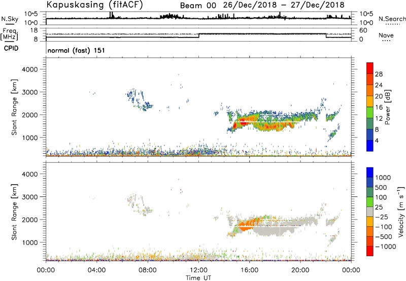Select Velocity colorbar segment between 500 and 100
The height and width of the screenshot is (281, 406).
tap(370, 192)
